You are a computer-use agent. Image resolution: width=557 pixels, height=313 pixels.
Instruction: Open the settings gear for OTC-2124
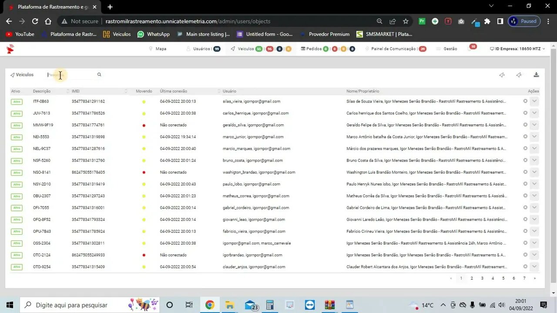(525, 255)
